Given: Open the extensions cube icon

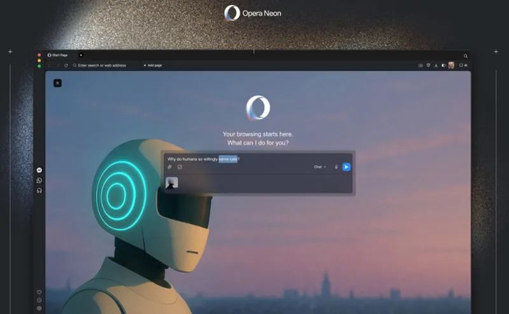Looking at the screenshot, I should (428, 65).
